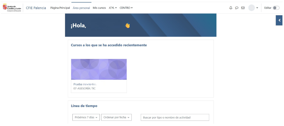Open Mis cursos
284x126 pixels.
pos(99,8)
